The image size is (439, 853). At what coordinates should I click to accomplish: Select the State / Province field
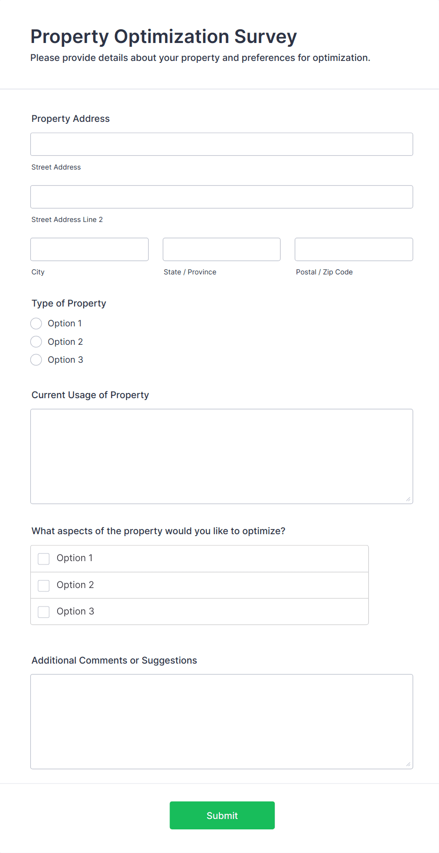coord(221,249)
